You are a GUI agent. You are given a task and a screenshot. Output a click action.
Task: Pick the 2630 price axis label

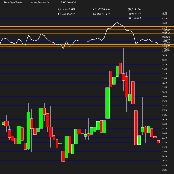click(x=164, y=119)
